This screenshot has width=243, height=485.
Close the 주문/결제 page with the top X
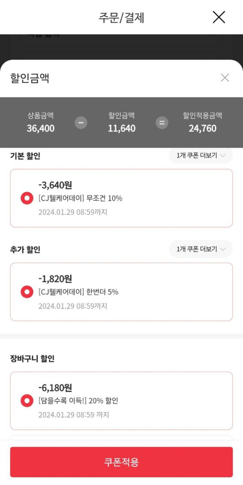coord(219,17)
